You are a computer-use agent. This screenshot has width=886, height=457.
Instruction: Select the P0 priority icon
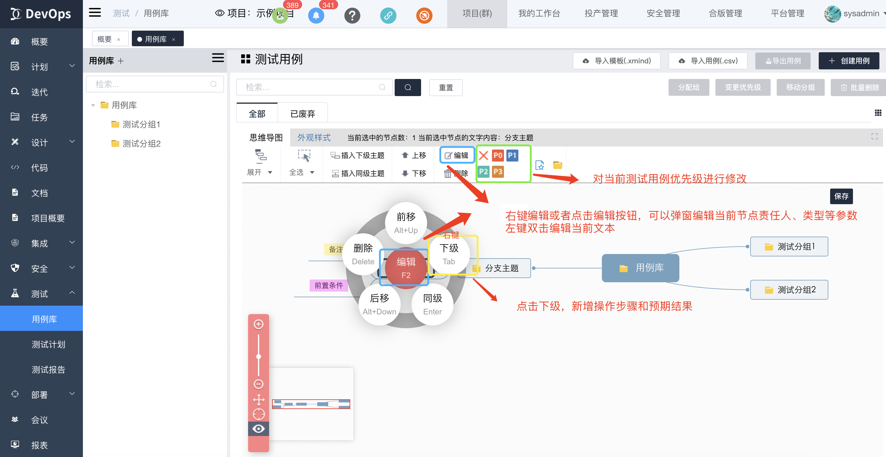(x=497, y=156)
